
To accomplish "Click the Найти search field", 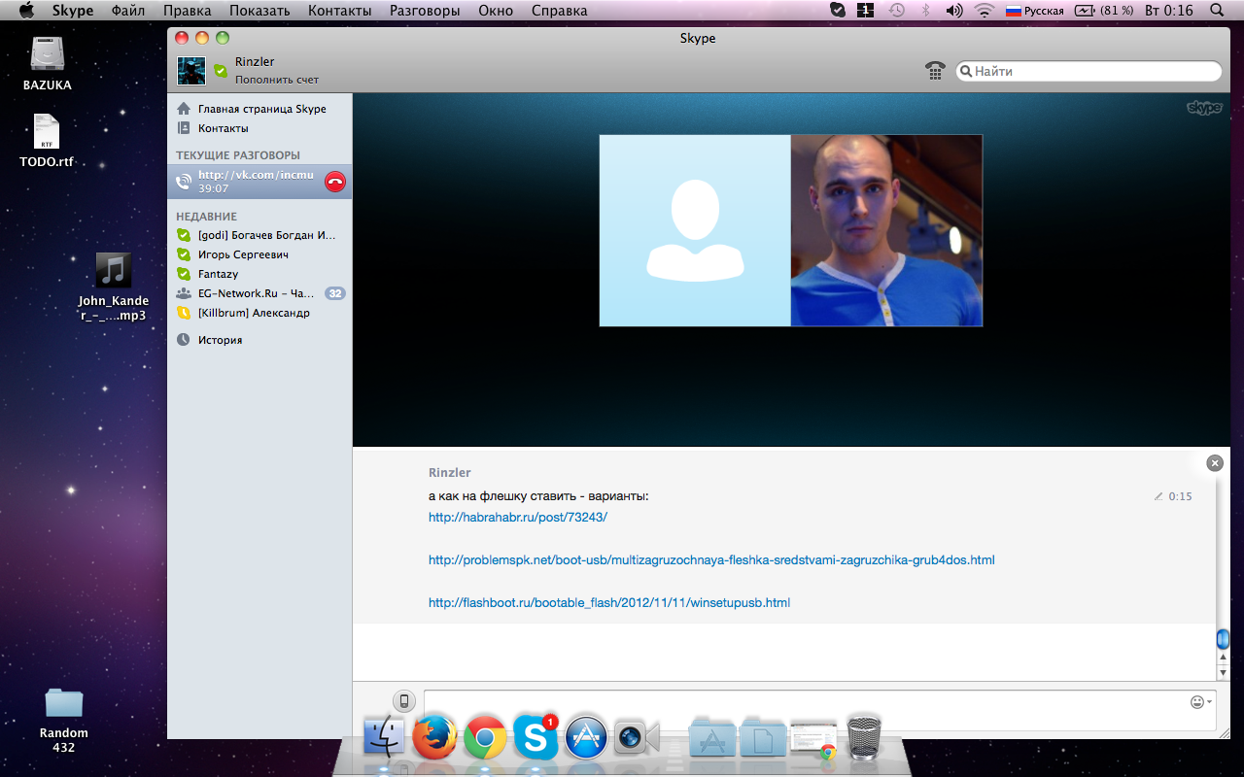I will (1093, 71).
